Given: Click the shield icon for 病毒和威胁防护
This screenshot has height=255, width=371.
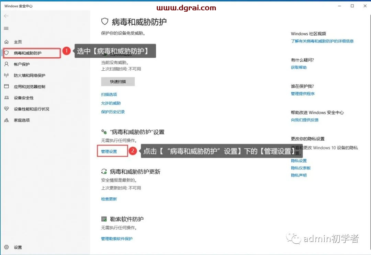Looking at the screenshot, I should pos(7,53).
